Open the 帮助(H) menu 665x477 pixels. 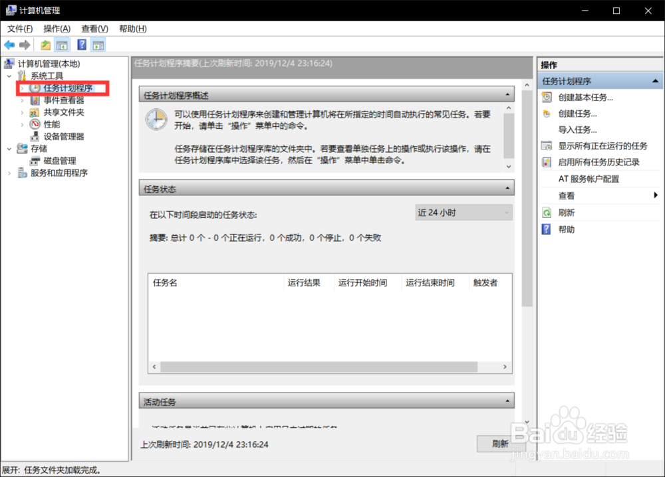point(133,29)
